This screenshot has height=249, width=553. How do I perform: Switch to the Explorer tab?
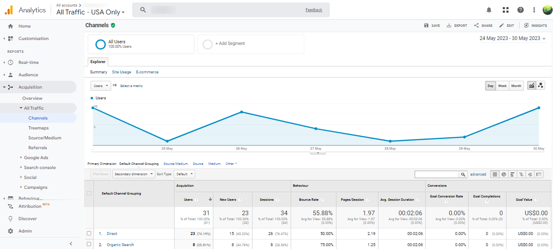tap(98, 62)
